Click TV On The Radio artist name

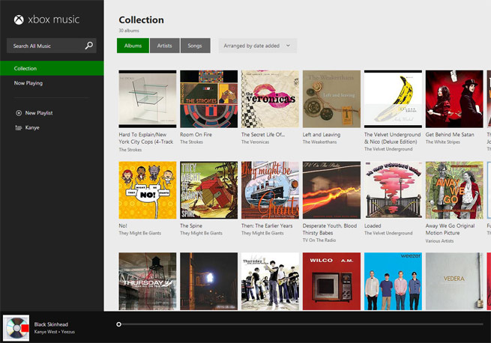(x=319, y=240)
